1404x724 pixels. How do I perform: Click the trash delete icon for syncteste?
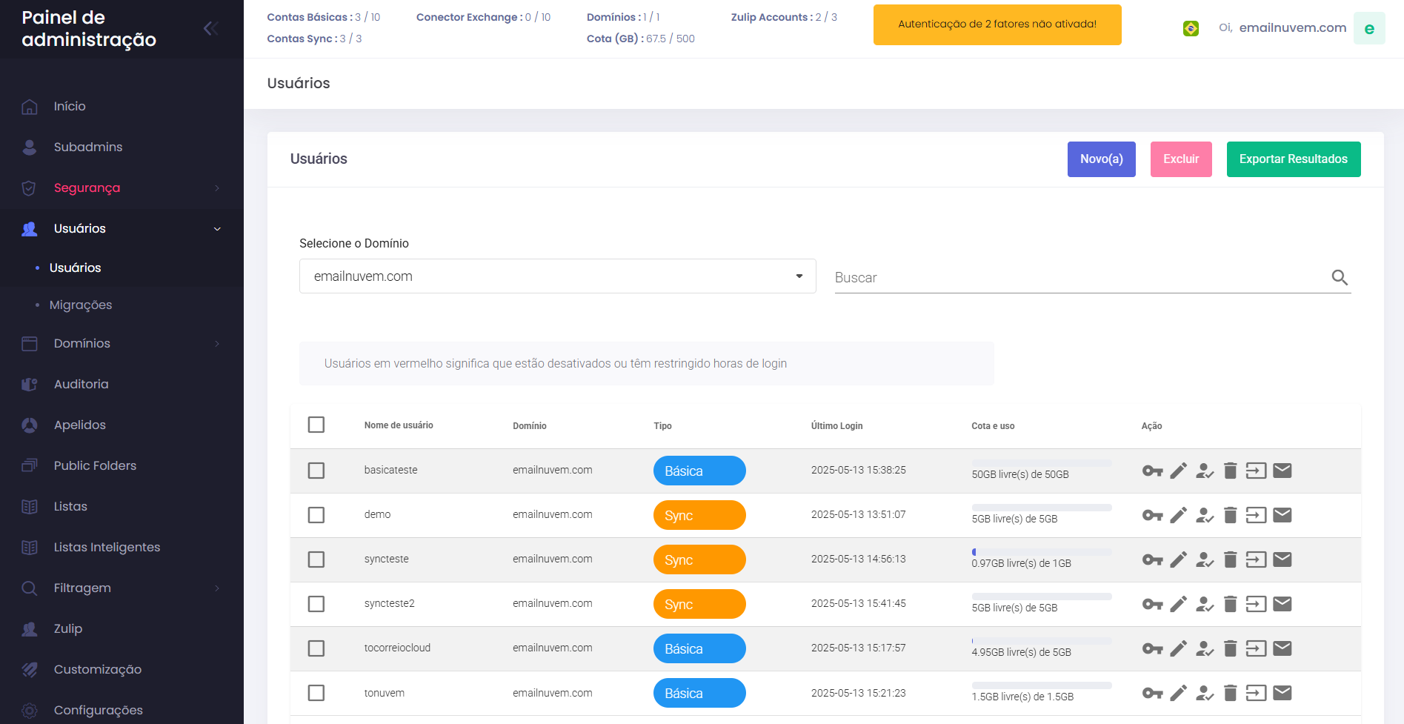1230,559
